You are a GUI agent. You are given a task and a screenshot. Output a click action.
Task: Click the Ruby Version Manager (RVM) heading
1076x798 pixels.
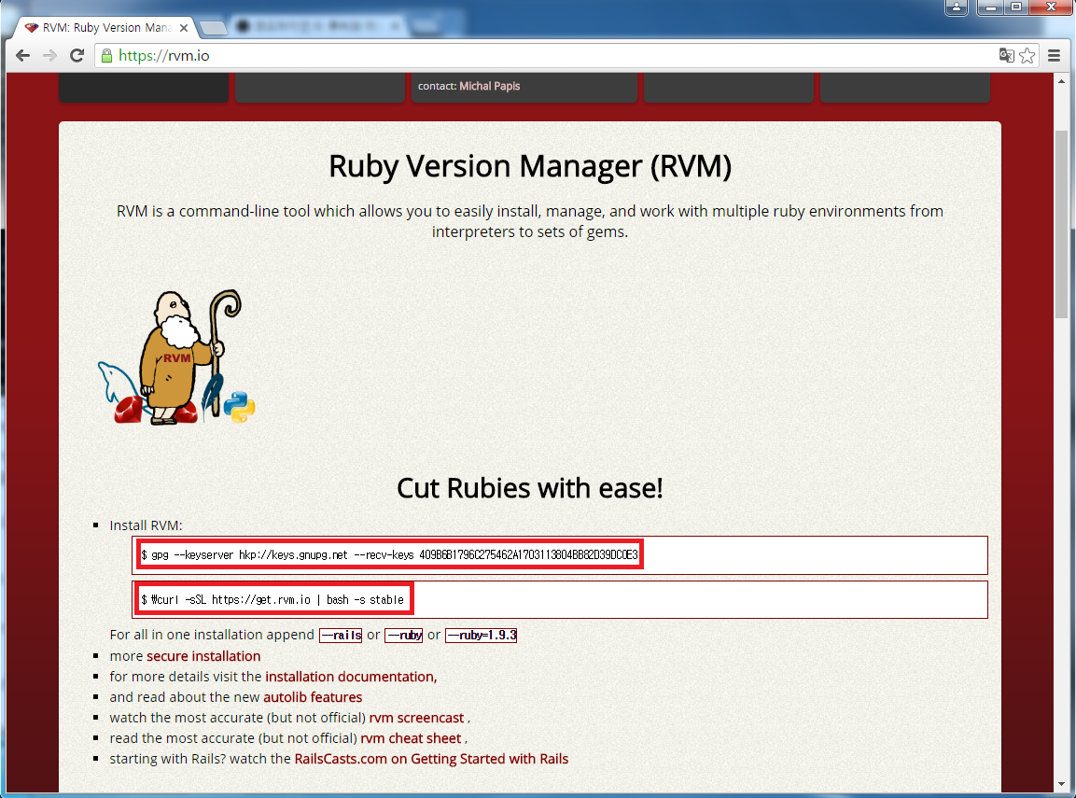pos(530,166)
